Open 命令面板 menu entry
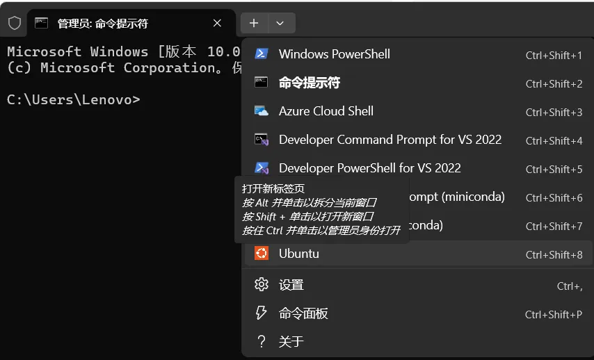This screenshot has width=594, height=360. click(x=419, y=313)
